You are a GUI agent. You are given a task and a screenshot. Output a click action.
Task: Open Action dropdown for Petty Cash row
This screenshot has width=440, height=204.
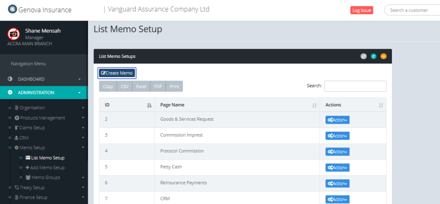(x=337, y=168)
